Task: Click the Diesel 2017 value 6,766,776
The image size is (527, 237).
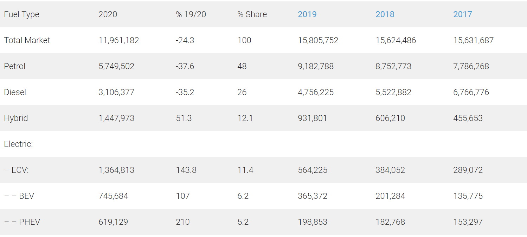Action: pyautogui.click(x=471, y=92)
